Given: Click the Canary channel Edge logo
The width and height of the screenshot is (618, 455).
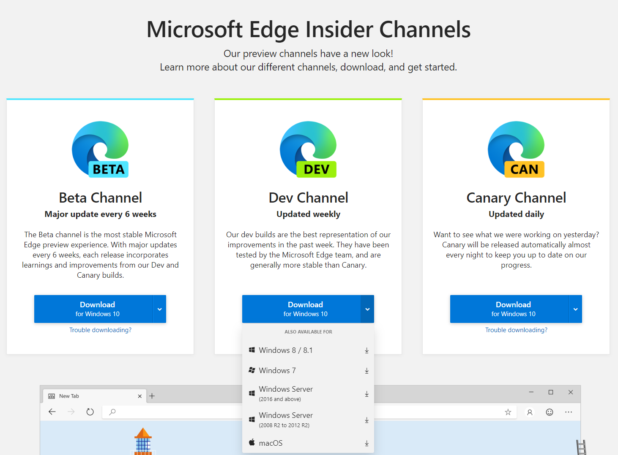Looking at the screenshot, I should point(516,149).
